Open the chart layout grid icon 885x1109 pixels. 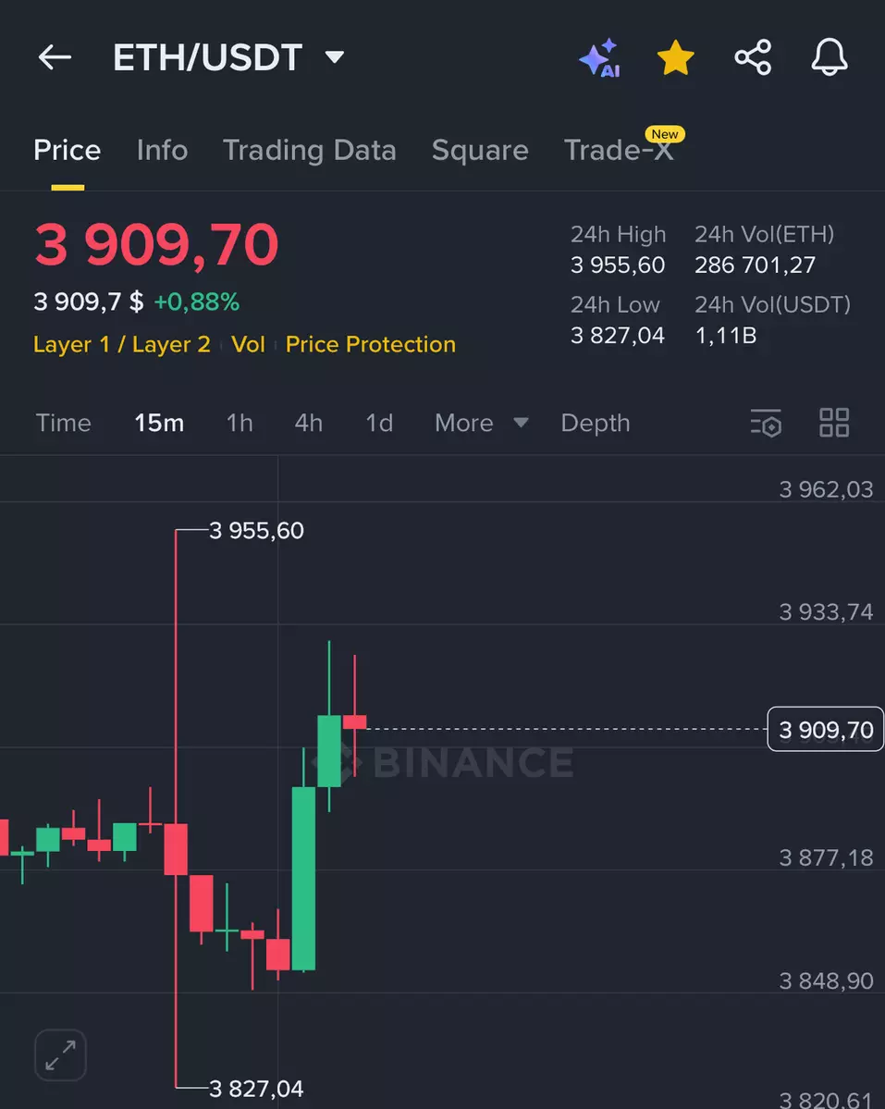click(x=834, y=423)
